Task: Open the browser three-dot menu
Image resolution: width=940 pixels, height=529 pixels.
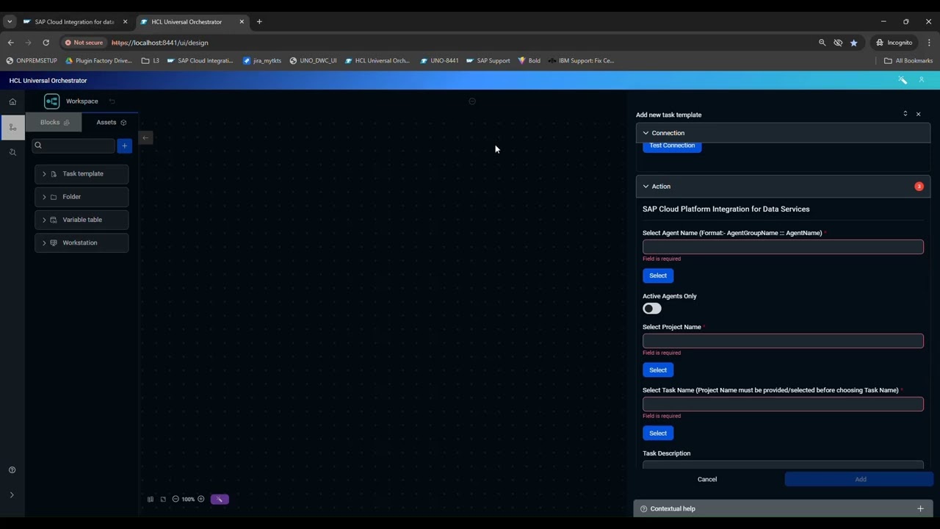Action: 929,43
